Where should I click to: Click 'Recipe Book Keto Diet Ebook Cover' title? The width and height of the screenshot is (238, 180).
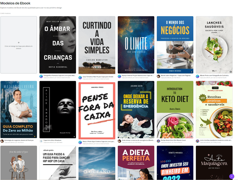click(x=173, y=140)
